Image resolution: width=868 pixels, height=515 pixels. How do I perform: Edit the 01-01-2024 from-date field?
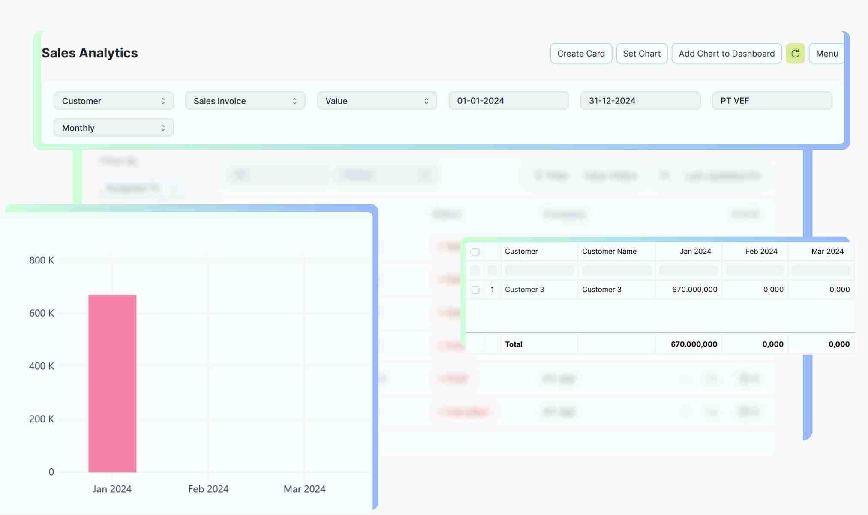tap(508, 101)
